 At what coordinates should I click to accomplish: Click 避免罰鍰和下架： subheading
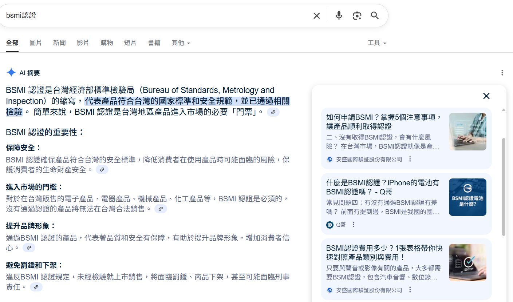(x=35, y=265)
